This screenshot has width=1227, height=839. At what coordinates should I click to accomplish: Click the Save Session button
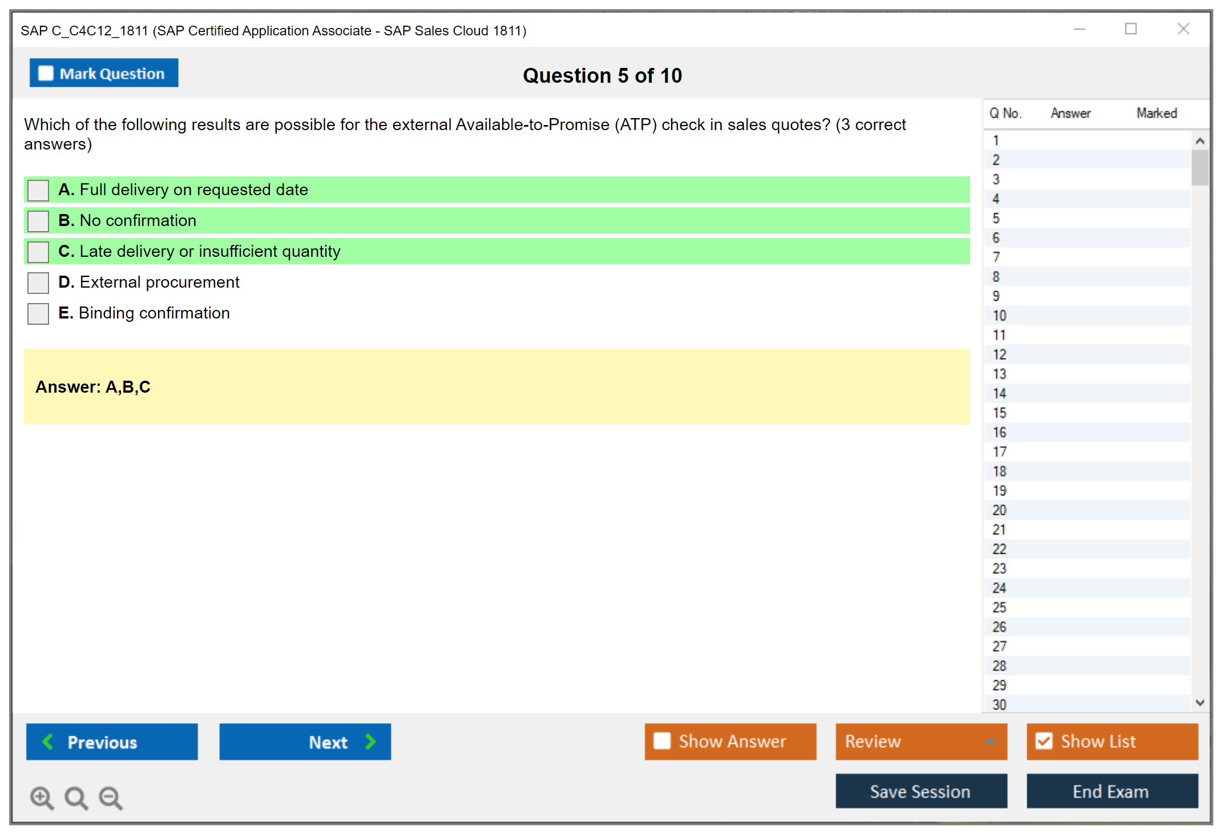[x=921, y=791]
